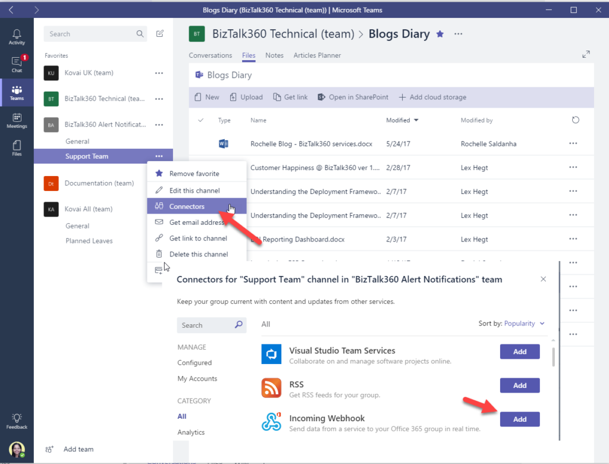The image size is (609, 464).
Task: Open the Modified column sort dropdown
Action: tap(403, 120)
